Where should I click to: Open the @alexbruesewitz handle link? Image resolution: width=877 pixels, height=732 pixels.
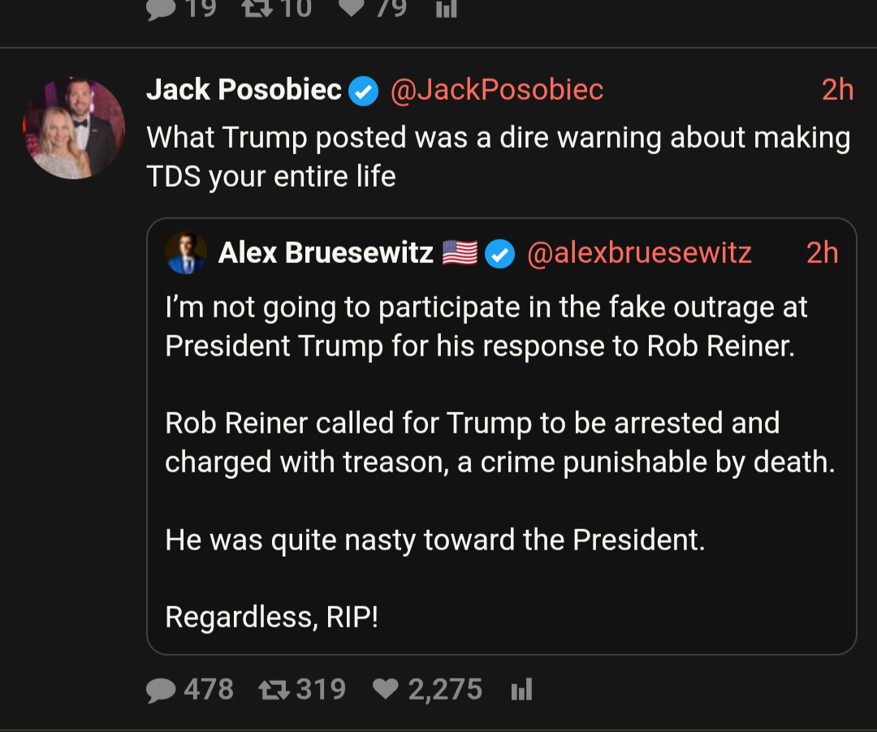(x=639, y=253)
